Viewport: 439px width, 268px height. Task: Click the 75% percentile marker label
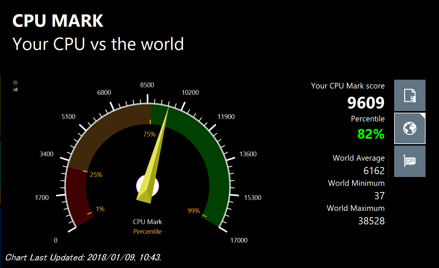point(149,134)
